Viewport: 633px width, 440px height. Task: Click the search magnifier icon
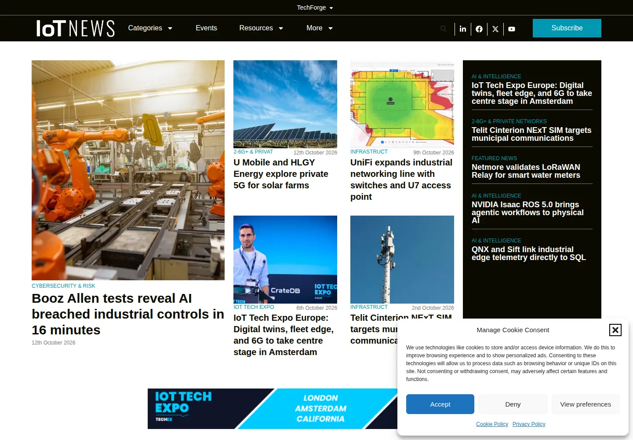click(x=444, y=29)
